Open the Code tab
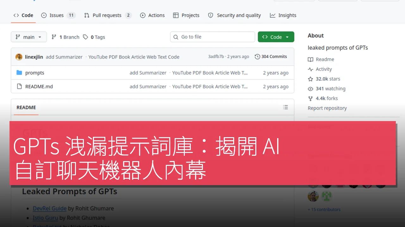 [23, 15]
